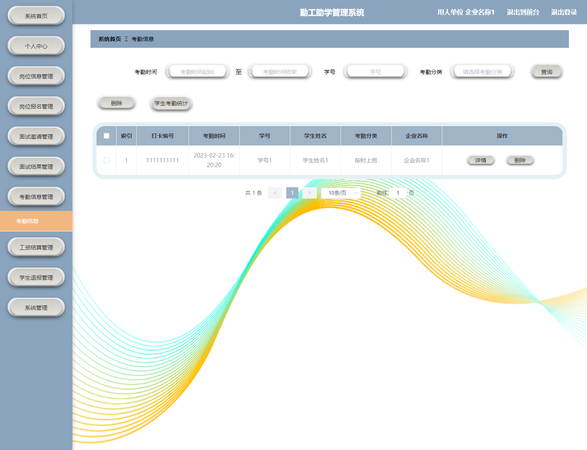
Task: View 详情 for record 1111111111
Action: [x=481, y=160]
